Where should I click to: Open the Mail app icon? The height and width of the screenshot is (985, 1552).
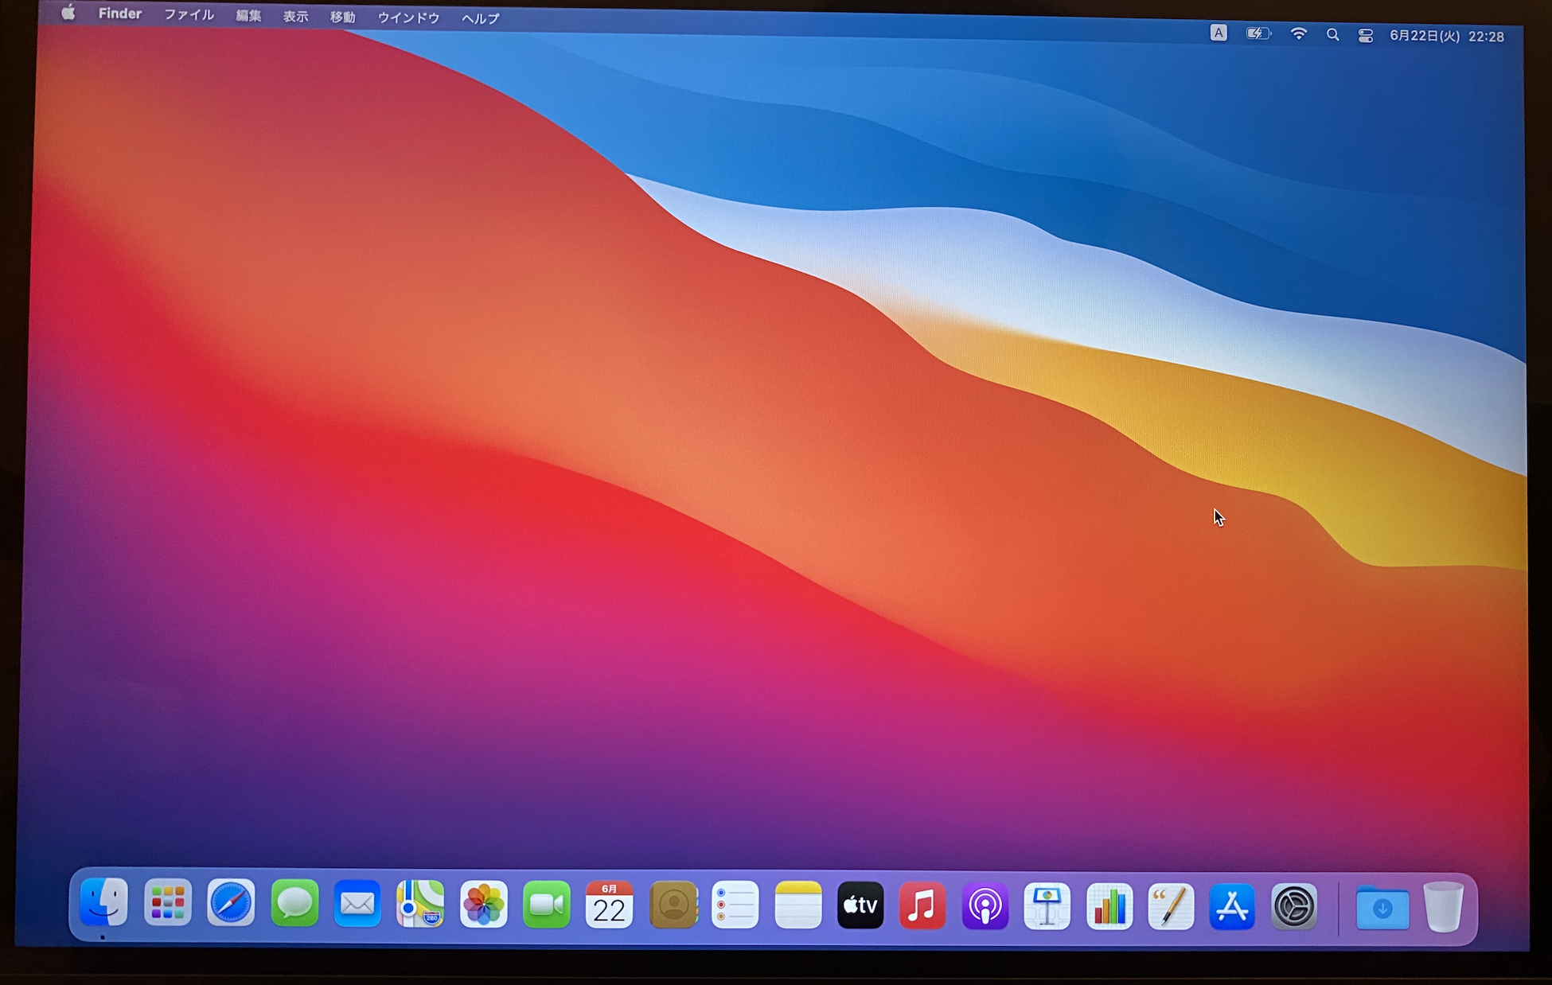[x=357, y=904]
